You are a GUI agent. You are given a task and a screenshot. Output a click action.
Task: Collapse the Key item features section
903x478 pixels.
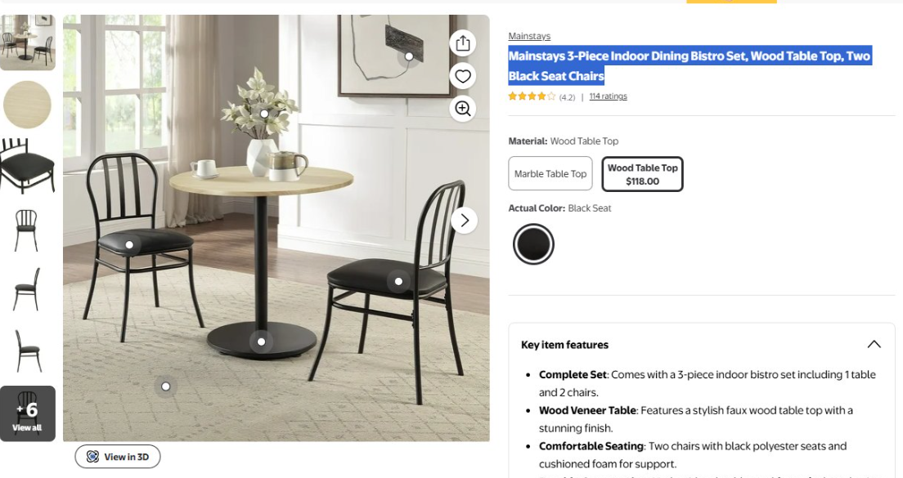coord(874,344)
